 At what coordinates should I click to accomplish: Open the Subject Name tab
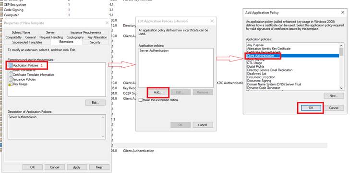coord(21,32)
